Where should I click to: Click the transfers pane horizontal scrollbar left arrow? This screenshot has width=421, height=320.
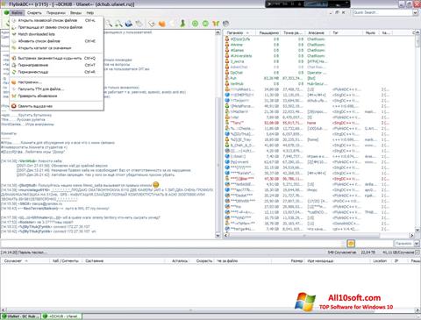tap(3, 310)
